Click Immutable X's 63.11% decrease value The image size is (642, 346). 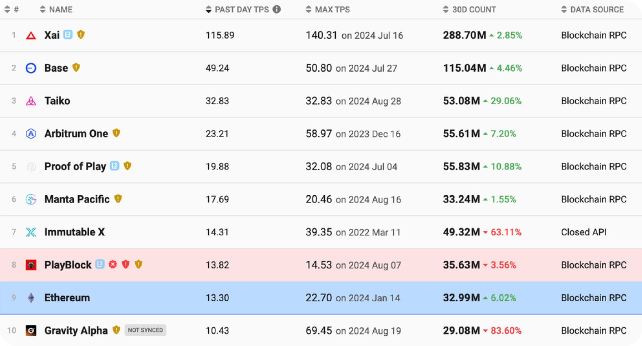(506, 232)
